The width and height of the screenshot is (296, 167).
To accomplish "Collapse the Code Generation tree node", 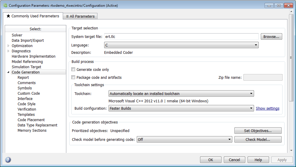I will click(x=9, y=72).
